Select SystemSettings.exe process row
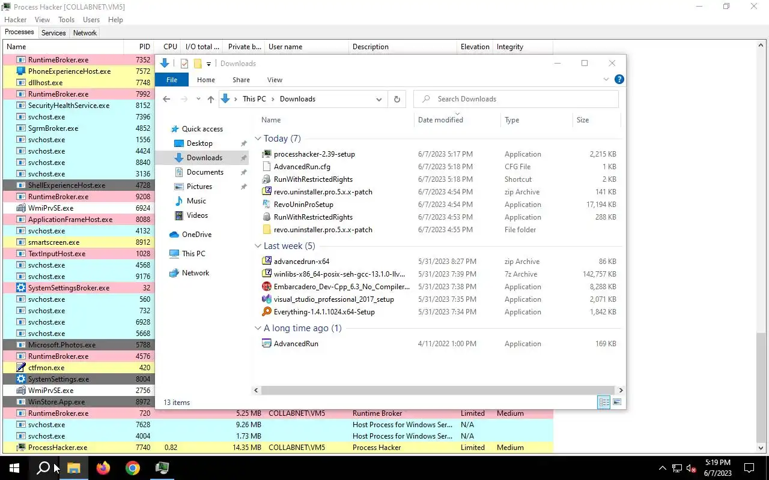Image resolution: width=769 pixels, height=480 pixels. (78, 379)
